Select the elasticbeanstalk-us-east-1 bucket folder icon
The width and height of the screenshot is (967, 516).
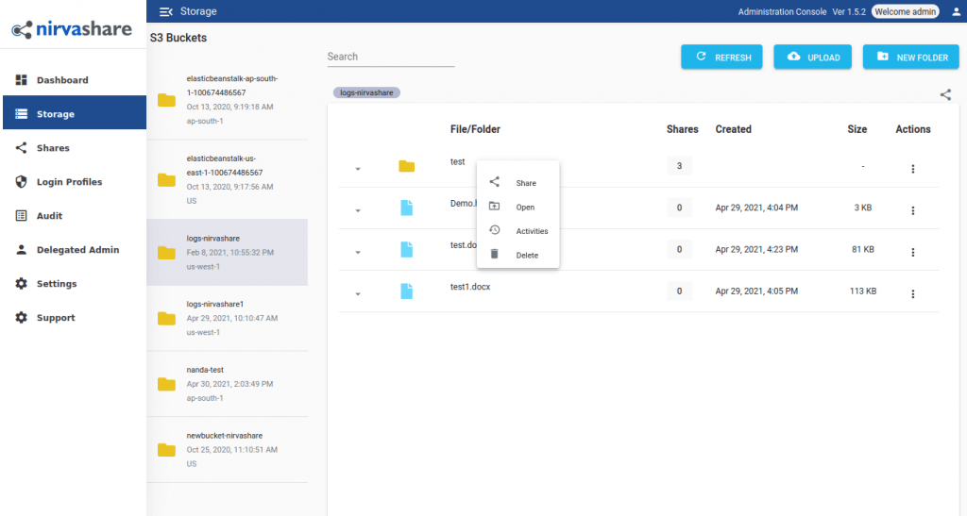(166, 180)
